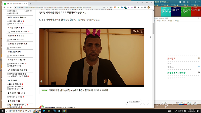This screenshot has height=113, width=201.
Task: Go to next week in calendar widget
Action: pyautogui.click(x=195, y=2)
